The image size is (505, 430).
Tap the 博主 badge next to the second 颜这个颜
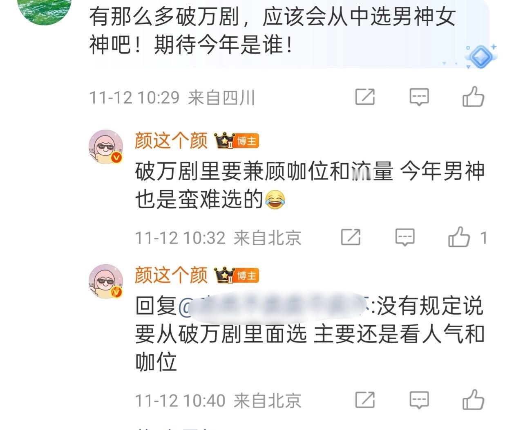coord(247,275)
